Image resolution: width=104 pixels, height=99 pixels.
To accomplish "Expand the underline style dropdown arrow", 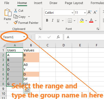I will coord(63,21).
